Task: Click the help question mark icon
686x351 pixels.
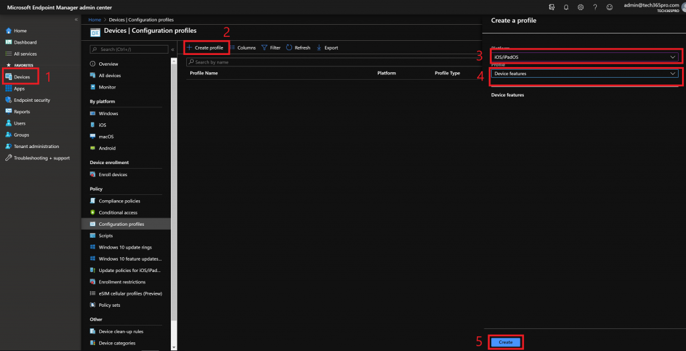Action: coord(594,7)
